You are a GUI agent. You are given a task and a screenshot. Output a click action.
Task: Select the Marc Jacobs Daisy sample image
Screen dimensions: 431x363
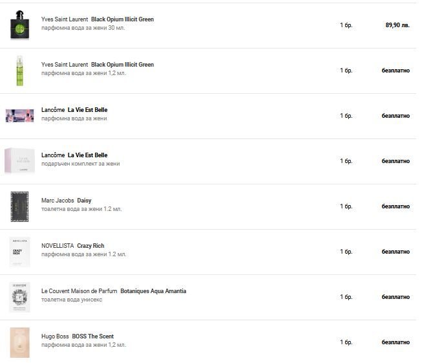coord(19,206)
